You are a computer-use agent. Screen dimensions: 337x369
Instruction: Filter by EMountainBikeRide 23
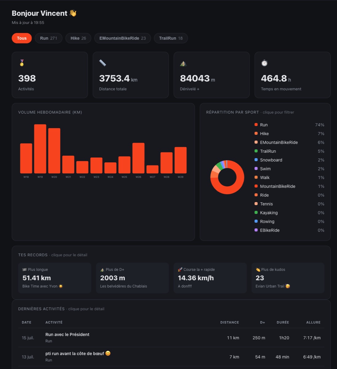[122, 38]
